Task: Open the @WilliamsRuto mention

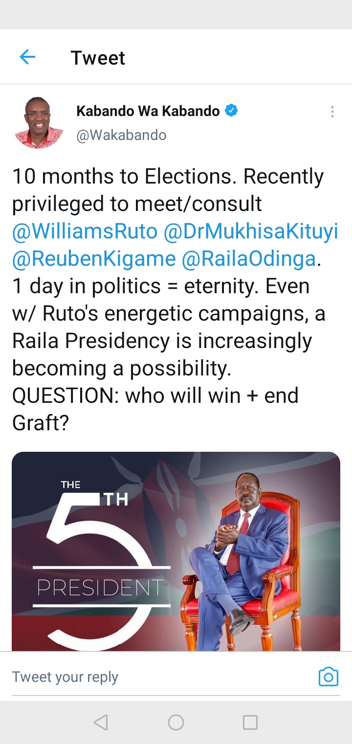Action: tap(85, 232)
